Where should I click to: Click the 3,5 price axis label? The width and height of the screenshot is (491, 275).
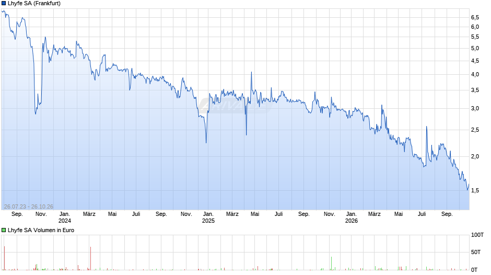(x=475, y=90)
